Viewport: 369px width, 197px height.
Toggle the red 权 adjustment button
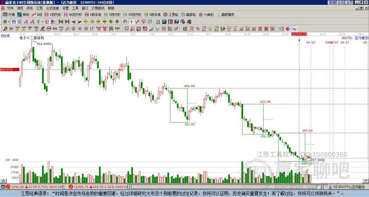(47, 22)
